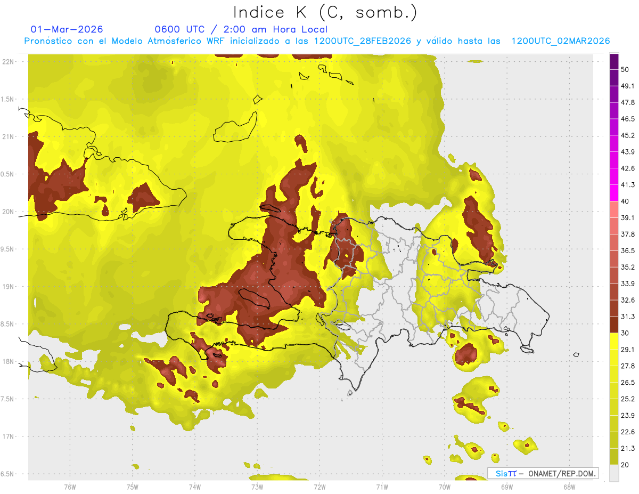
Task: Click the colorbar label "32.6"
Action: [x=628, y=300]
